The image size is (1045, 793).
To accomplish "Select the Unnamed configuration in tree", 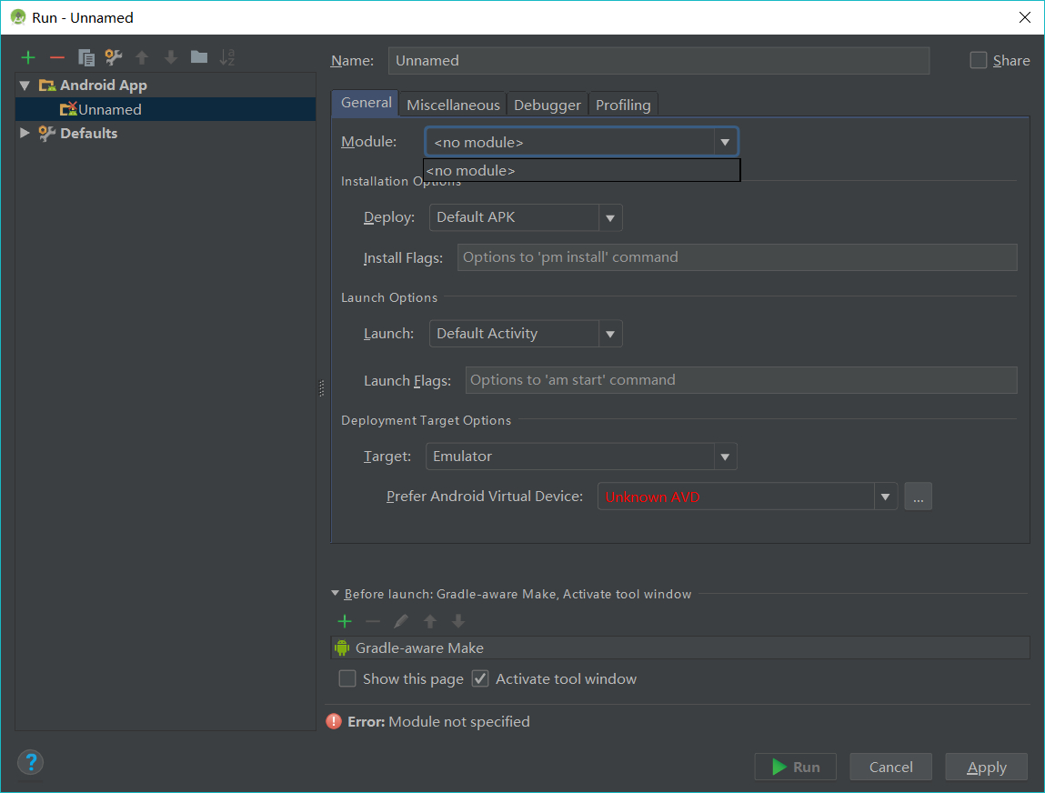I will [166, 109].
